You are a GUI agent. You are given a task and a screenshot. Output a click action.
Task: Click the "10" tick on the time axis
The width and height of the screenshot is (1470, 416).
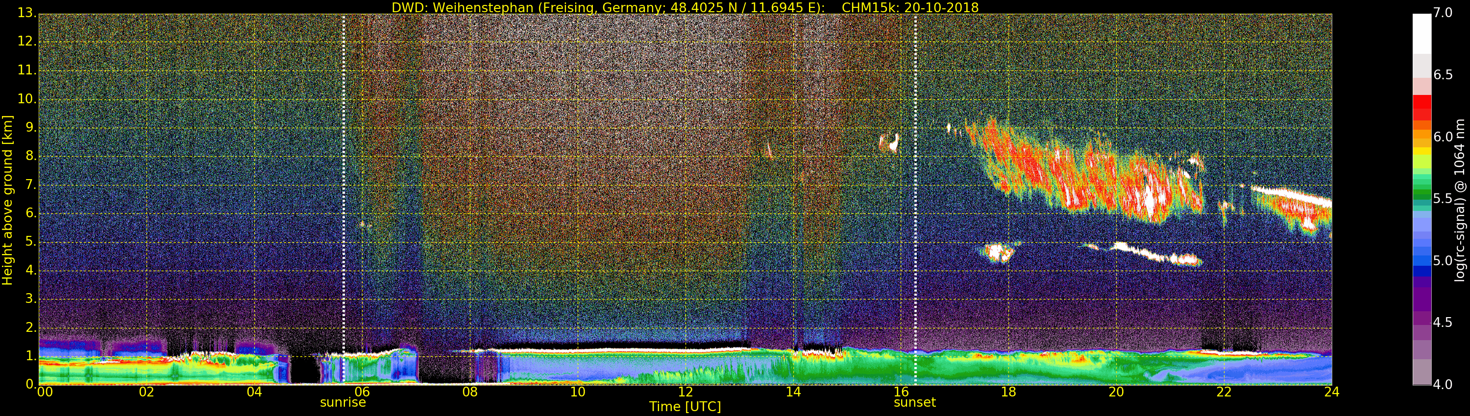pos(578,392)
